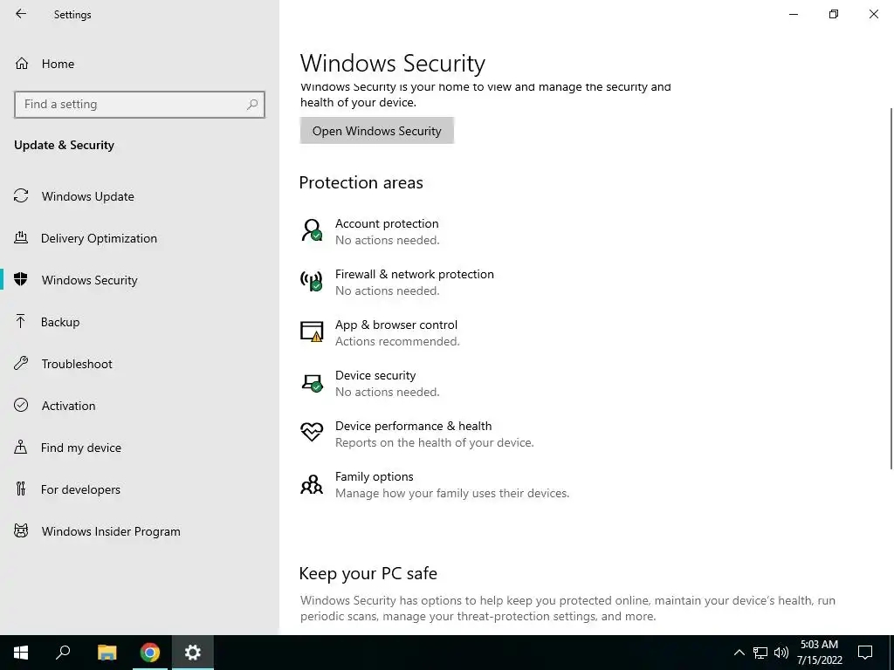894x670 pixels.
Task: Click 'No actions needed.' under Device security
Action: (387, 392)
